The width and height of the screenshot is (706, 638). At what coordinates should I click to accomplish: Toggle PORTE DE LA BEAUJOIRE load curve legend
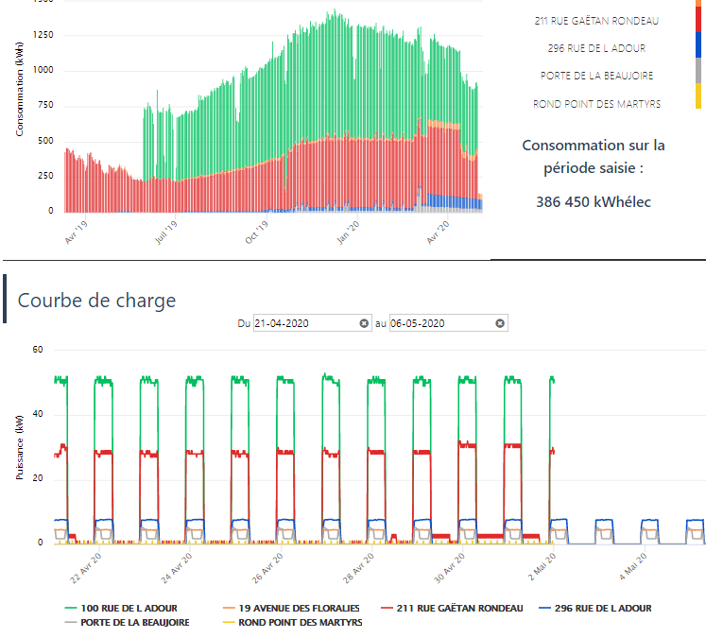pos(127,623)
